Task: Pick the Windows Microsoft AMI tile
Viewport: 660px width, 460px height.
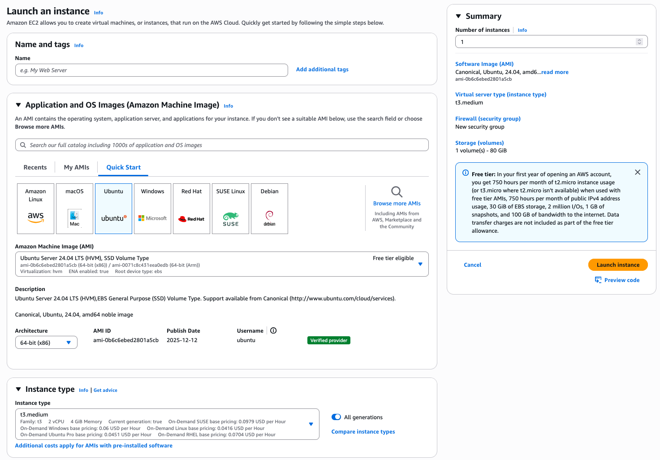Action: pyautogui.click(x=153, y=208)
